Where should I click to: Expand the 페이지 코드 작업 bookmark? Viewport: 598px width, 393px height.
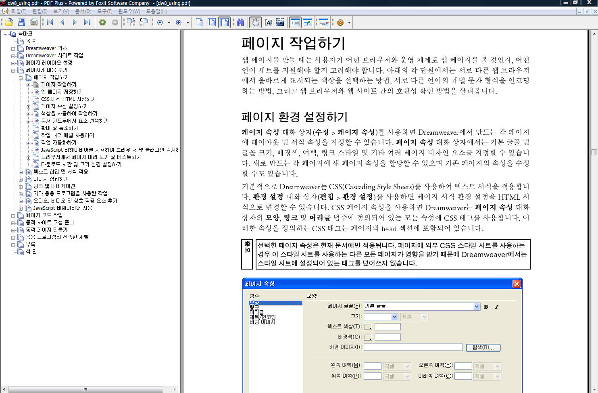pos(13,215)
